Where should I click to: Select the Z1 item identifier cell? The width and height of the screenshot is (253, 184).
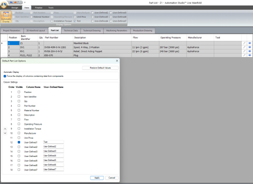(29, 43)
